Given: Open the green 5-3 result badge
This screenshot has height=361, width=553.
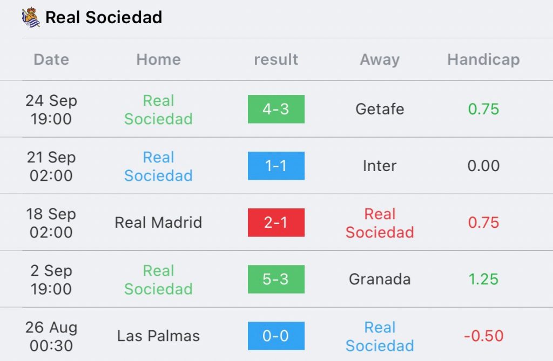Looking at the screenshot, I should (x=276, y=279).
